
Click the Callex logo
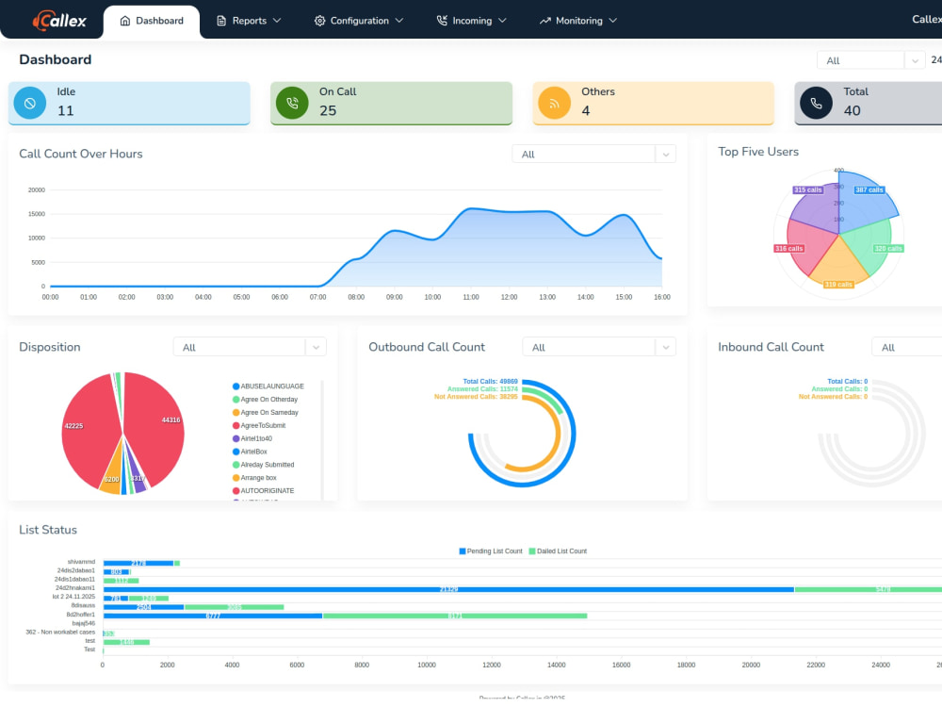59,20
